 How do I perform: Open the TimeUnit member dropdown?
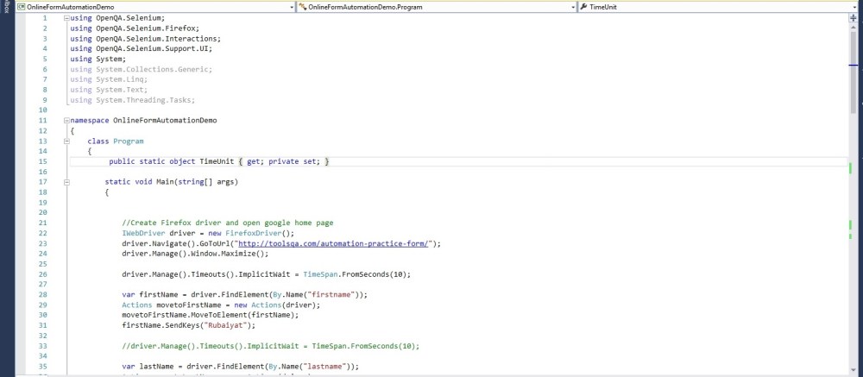[x=719, y=7]
